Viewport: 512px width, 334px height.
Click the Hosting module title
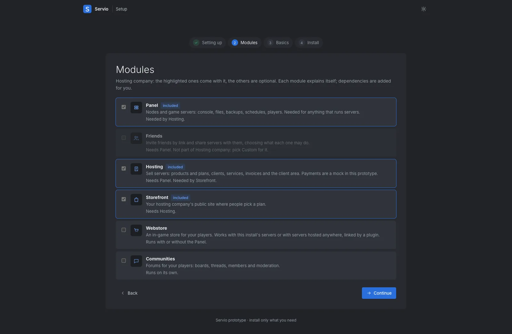tap(154, 167)
